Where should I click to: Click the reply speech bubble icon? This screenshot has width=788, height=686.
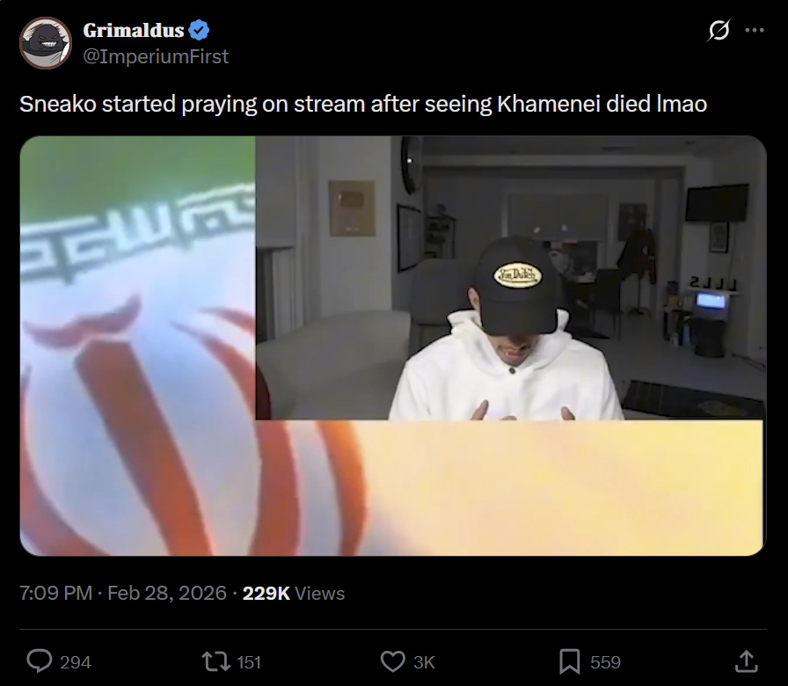[40, 661]
